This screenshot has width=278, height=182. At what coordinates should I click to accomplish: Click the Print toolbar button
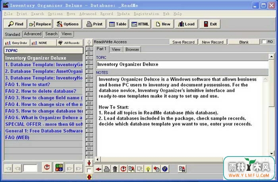point(95,24)
